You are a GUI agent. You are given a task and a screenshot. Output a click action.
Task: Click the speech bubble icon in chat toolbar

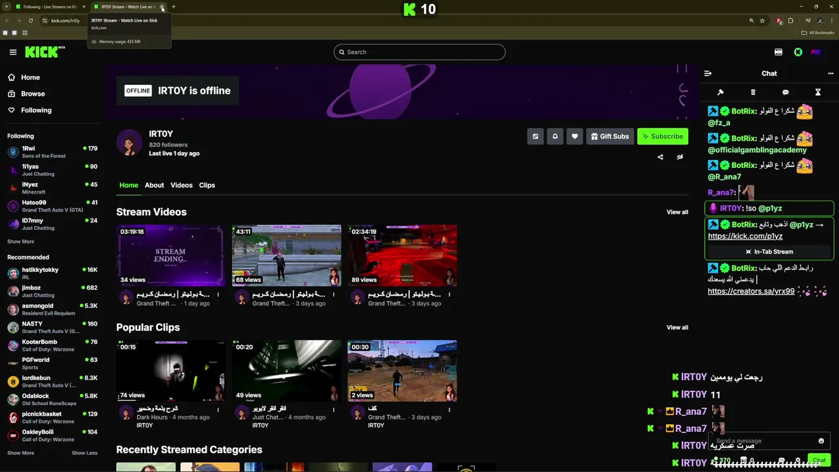(785, 92)
